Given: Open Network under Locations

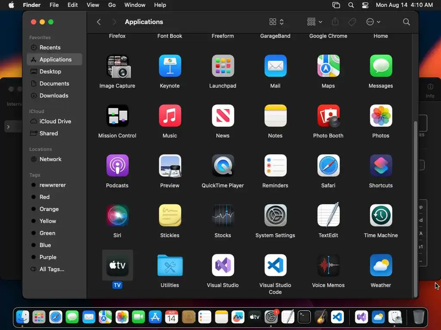Looking at the screenshot, I should point(55,159).
